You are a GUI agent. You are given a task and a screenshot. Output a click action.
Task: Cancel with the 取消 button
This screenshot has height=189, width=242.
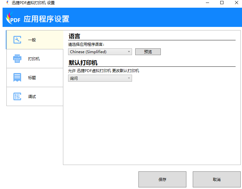(x=217, y=179)
